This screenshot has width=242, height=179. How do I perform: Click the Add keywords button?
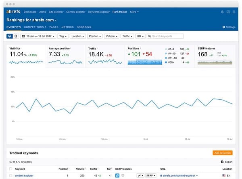point(223,153)
